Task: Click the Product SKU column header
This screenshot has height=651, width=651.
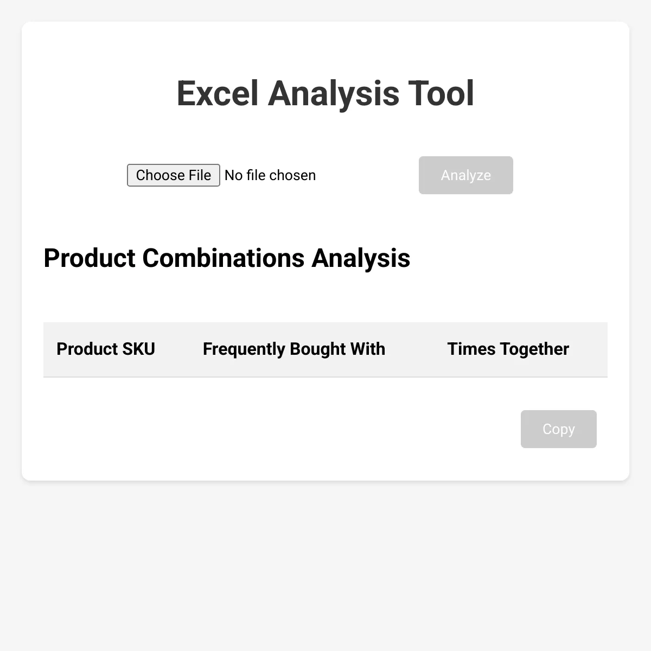Action: click(106, 349)
